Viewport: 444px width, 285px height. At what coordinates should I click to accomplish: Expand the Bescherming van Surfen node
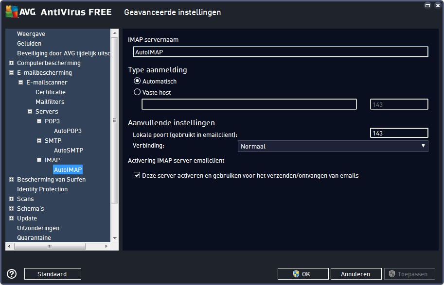tap(11, 179)
